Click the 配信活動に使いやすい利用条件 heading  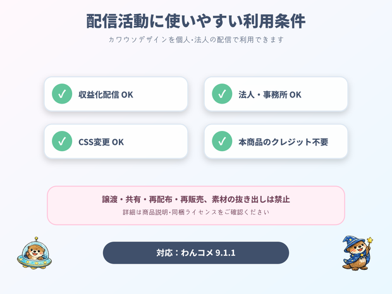196,21
